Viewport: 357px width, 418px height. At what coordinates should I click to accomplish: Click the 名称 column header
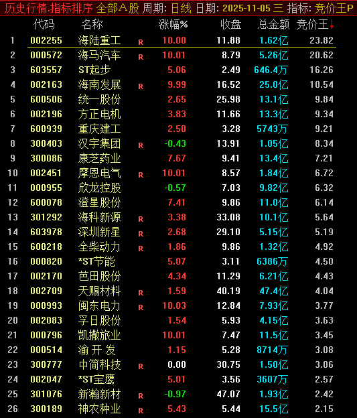point(92,25)
